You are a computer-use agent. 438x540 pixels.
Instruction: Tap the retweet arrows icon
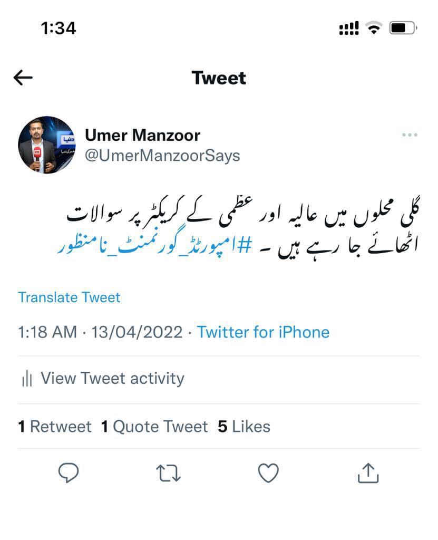(x=168, y=473)
